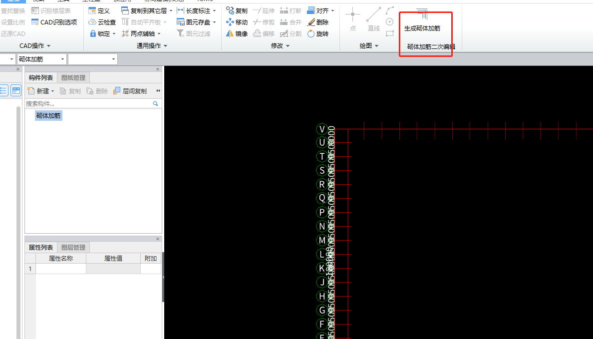This screenshot has width=593, height=339.
Task: Select the 镜像 mirror tool
Action: click(237, 33)
